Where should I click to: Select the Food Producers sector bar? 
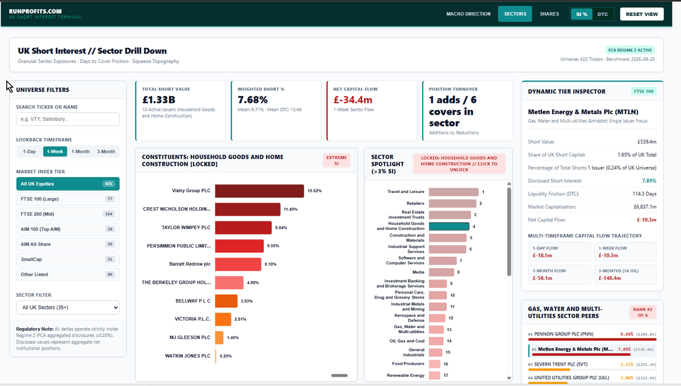tap(435, 364)
